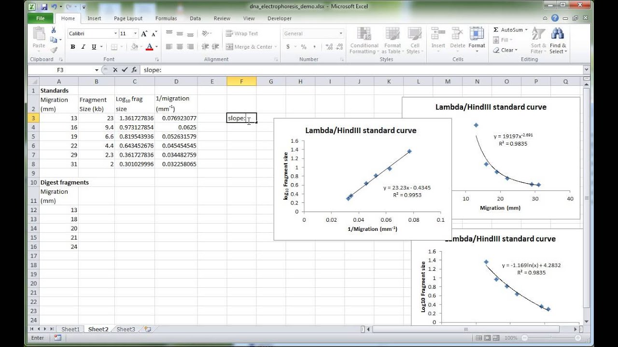
Task: Click Percent Style icon
Action: [x=304, y=47]
